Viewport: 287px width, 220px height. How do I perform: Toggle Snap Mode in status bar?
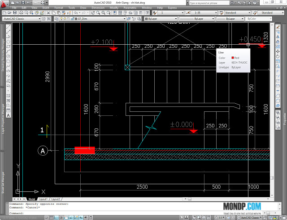click(x=47, y=218)
